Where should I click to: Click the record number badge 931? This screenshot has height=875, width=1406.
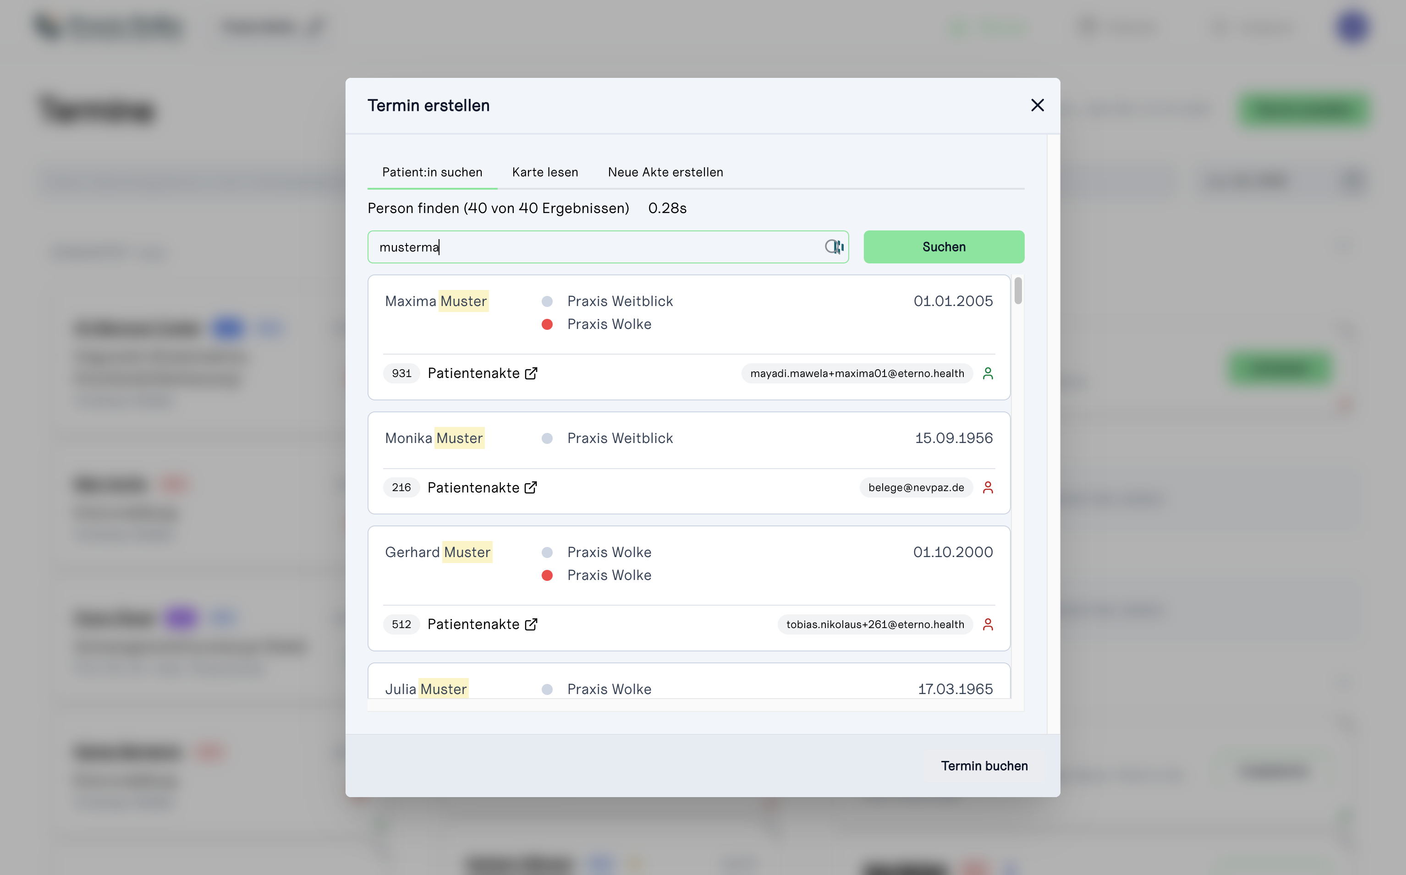click(401, 373)
